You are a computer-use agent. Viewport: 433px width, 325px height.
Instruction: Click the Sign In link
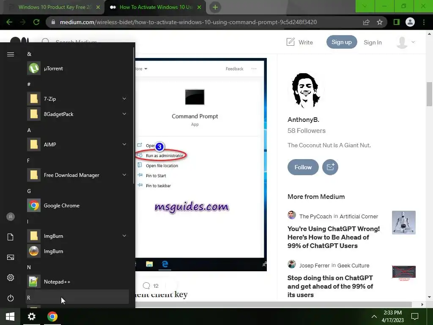(x=373, y=42)
